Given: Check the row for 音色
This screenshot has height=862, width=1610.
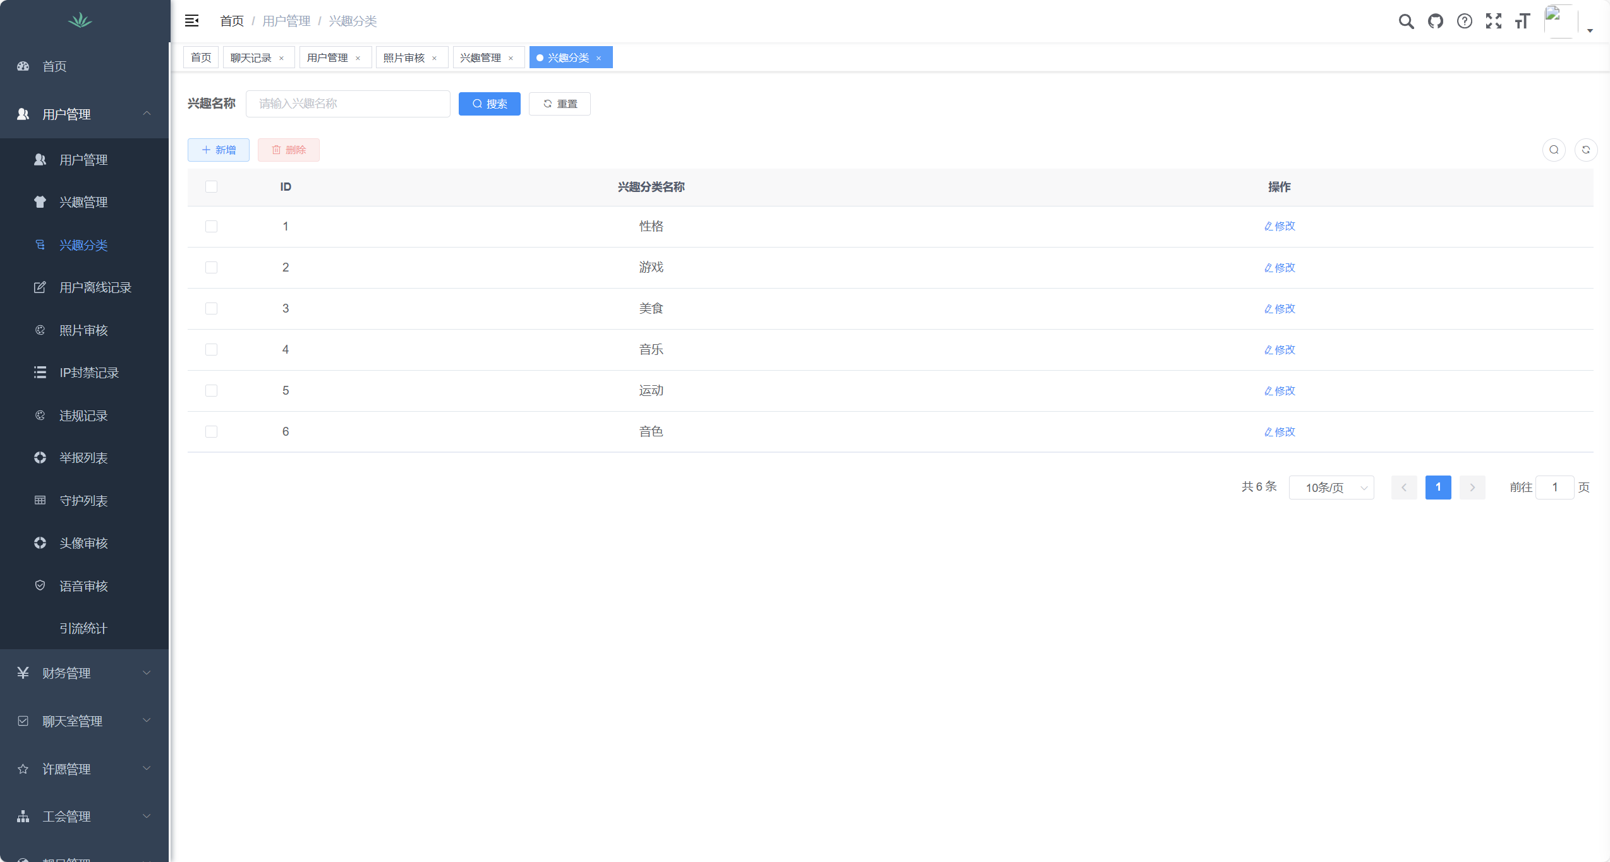Looking at the screenshot, I should pos(212,432).
